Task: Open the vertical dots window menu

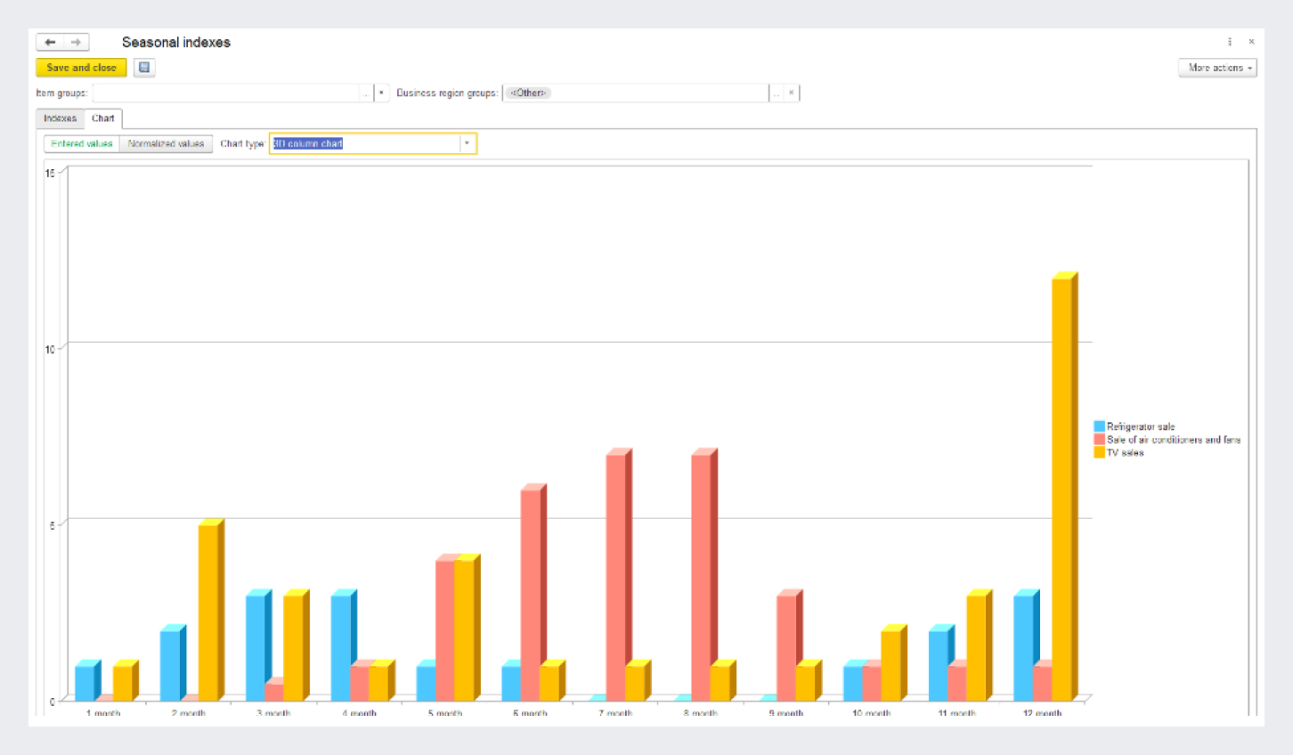Action: [1230, 42]
